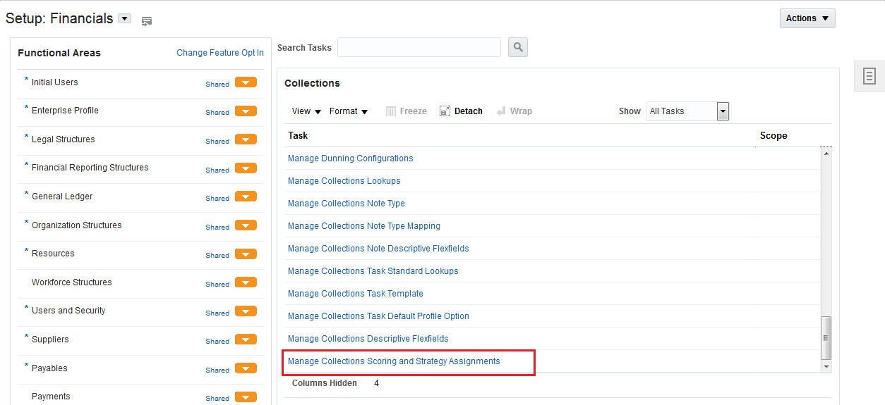Click Shared label for Suppliers
This screenshot has height=405, width=885.
coord(217,341)
